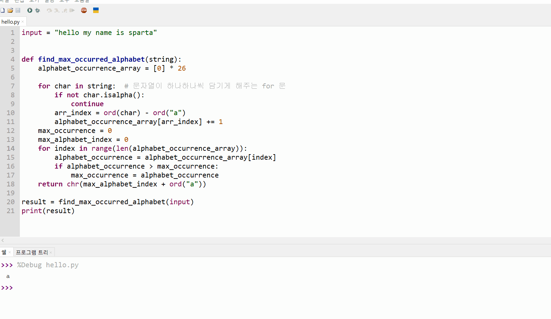Click the shell output 'a'
The height and width of the screenshot is (319, 551).
click(8, 276)
